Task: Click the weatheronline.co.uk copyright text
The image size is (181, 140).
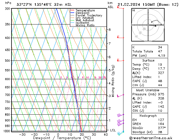Action: click(x=151, y=138)
